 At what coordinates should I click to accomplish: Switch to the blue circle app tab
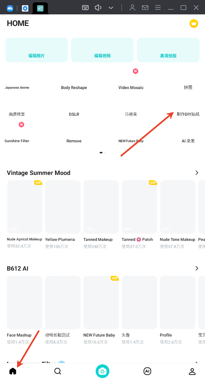tap(25, 8)
